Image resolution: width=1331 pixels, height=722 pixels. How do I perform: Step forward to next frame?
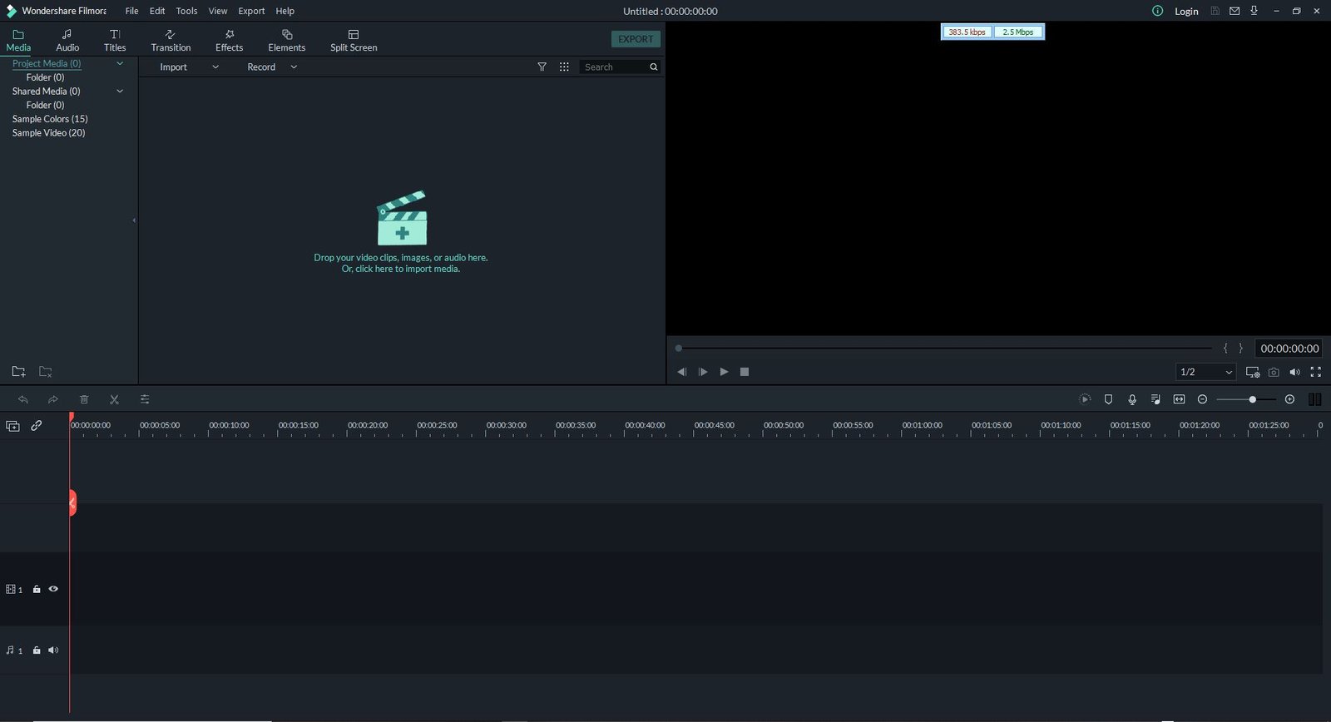pos(702,372)
